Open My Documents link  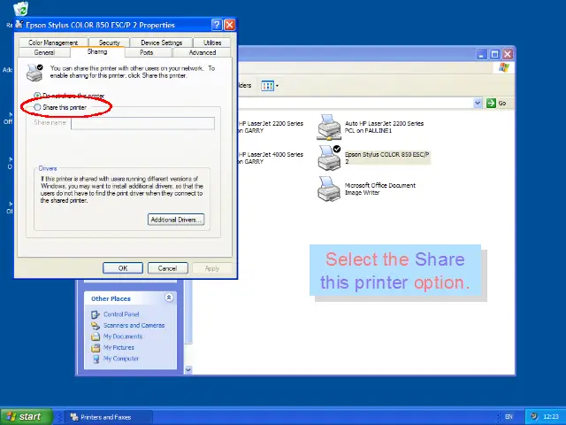[123, 336]
